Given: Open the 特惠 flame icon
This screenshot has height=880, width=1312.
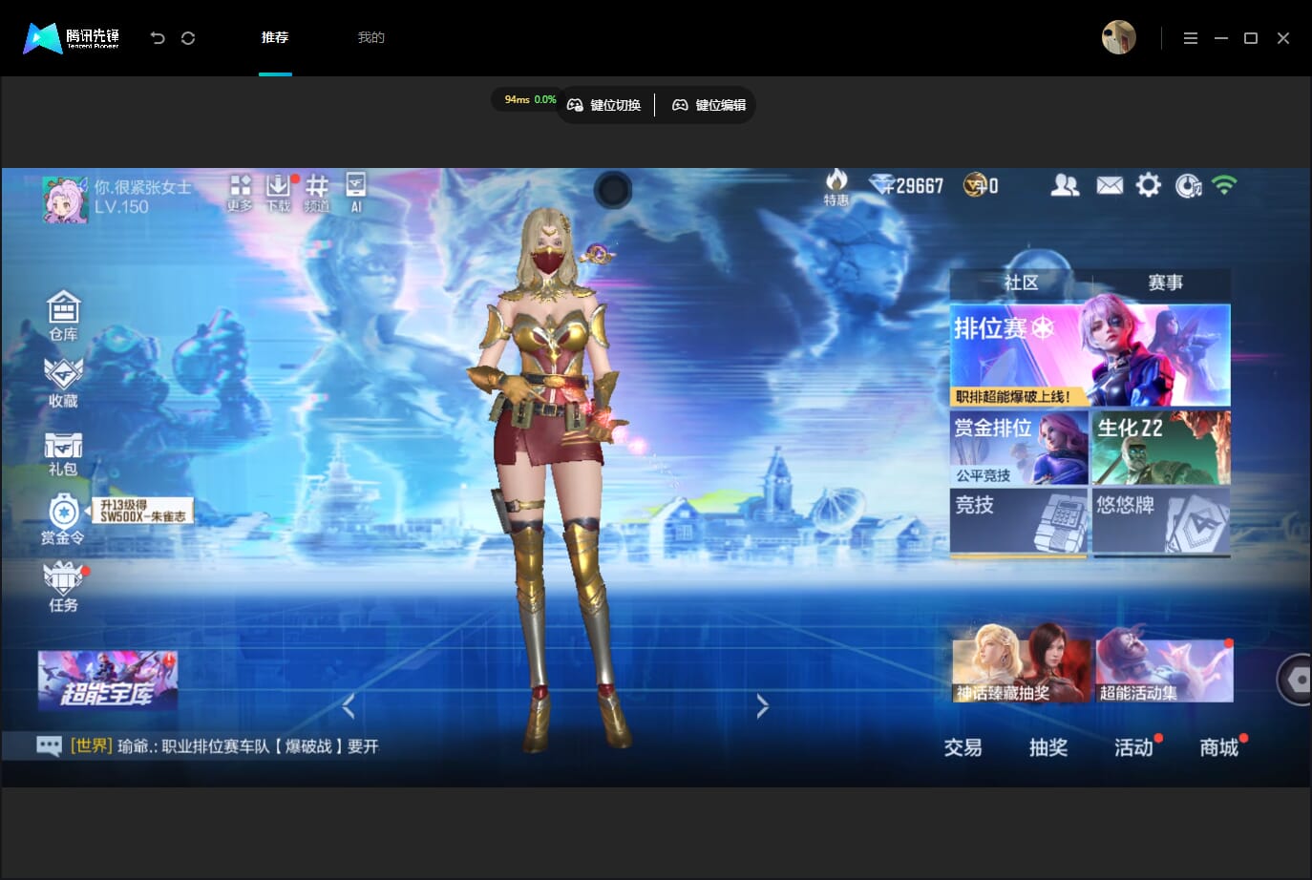Looking at the screenshot, I should click(x=836, y=187).
